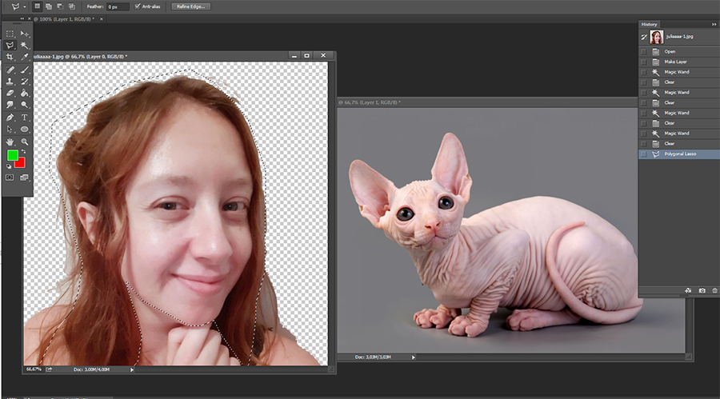The image size is (720, 399).
Task: Select the Make Layer history state
Action: click(676, 62)
